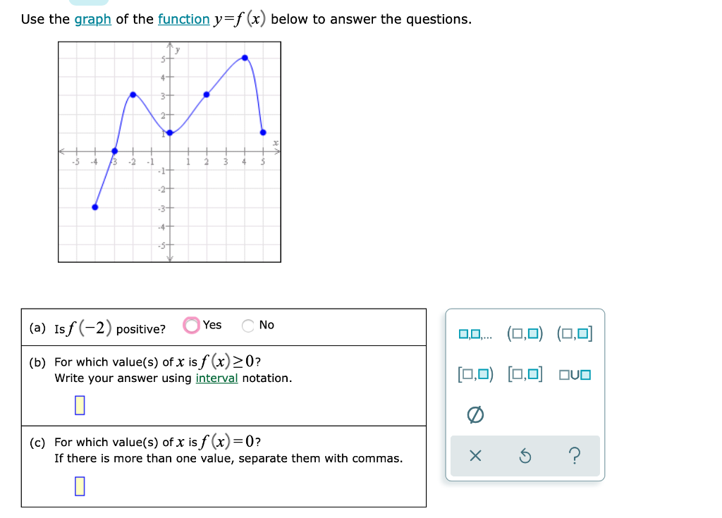Select the Yes radio button

(191, 325)
